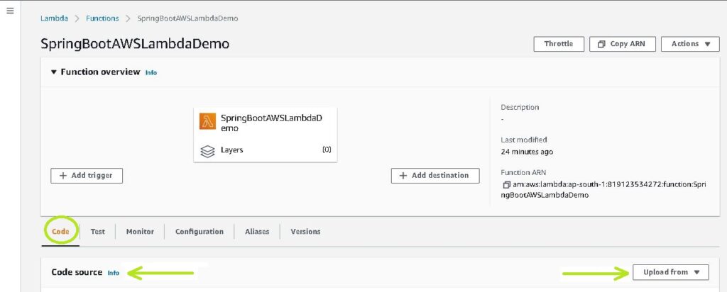Collapse the Function overview section

click(54, 72)
